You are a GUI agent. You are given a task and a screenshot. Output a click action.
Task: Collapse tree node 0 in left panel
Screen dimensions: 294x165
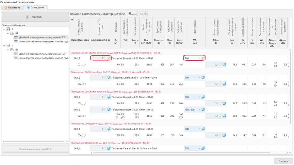click(4, 29)
